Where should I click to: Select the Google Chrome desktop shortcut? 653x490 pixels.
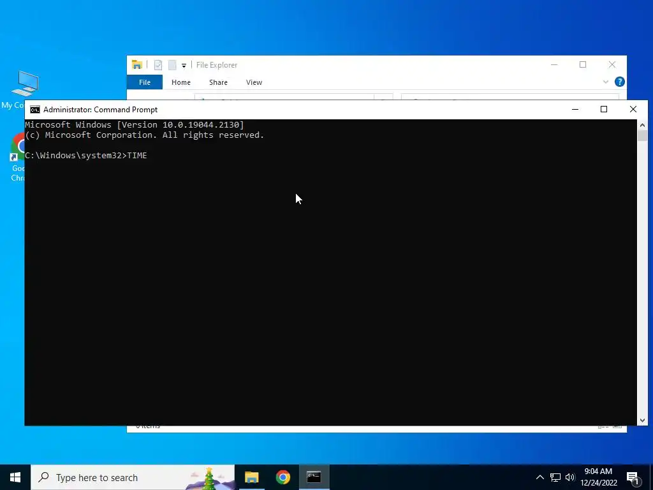click(x=18, y=158)
